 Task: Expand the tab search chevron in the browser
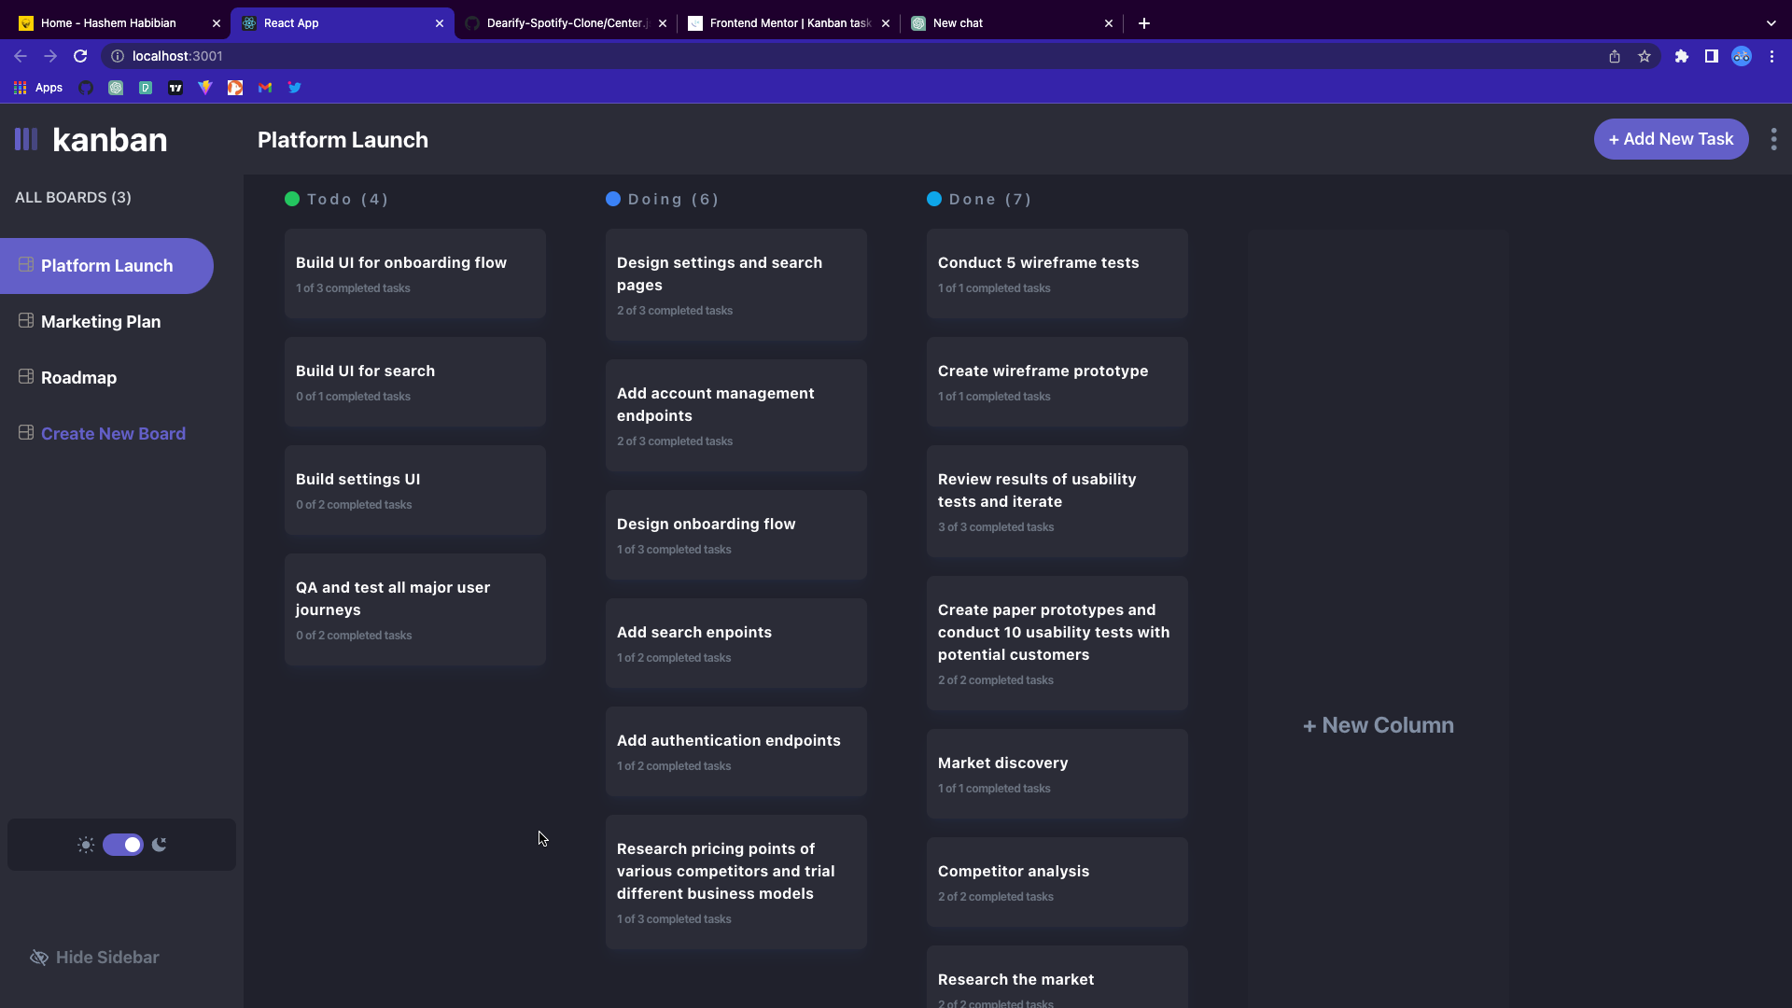(1771, 23)
